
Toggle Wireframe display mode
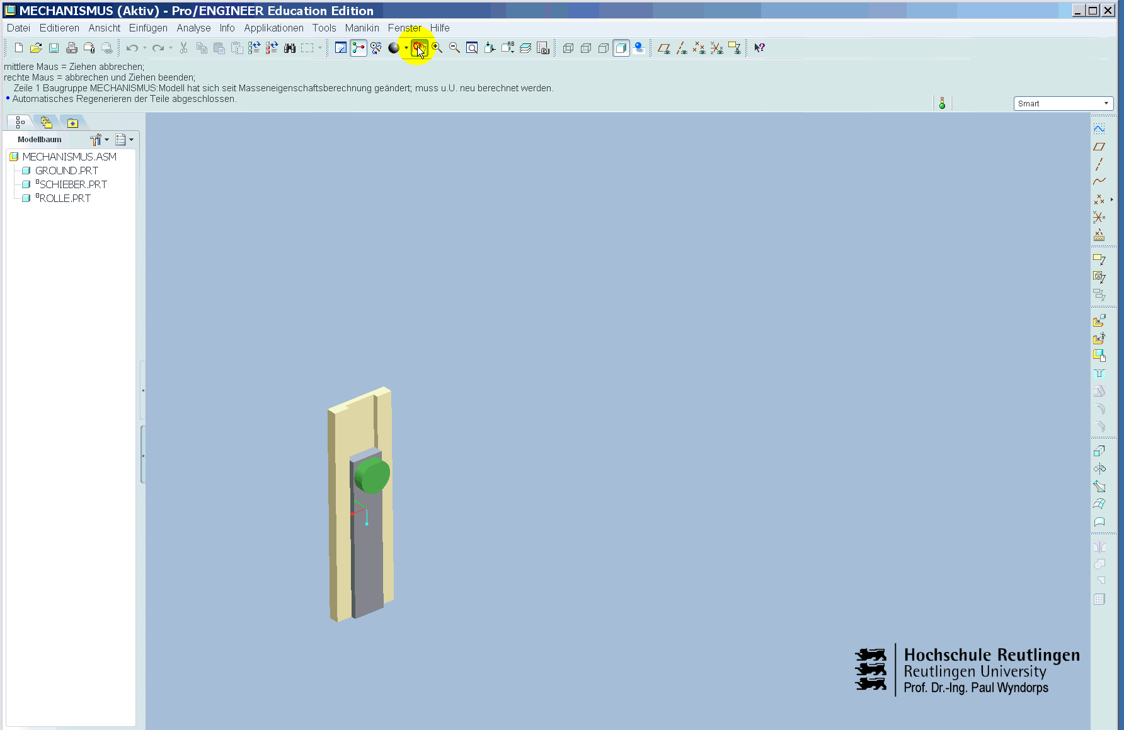point(568,48)
